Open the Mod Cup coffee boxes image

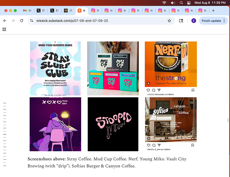pos(113,68)
